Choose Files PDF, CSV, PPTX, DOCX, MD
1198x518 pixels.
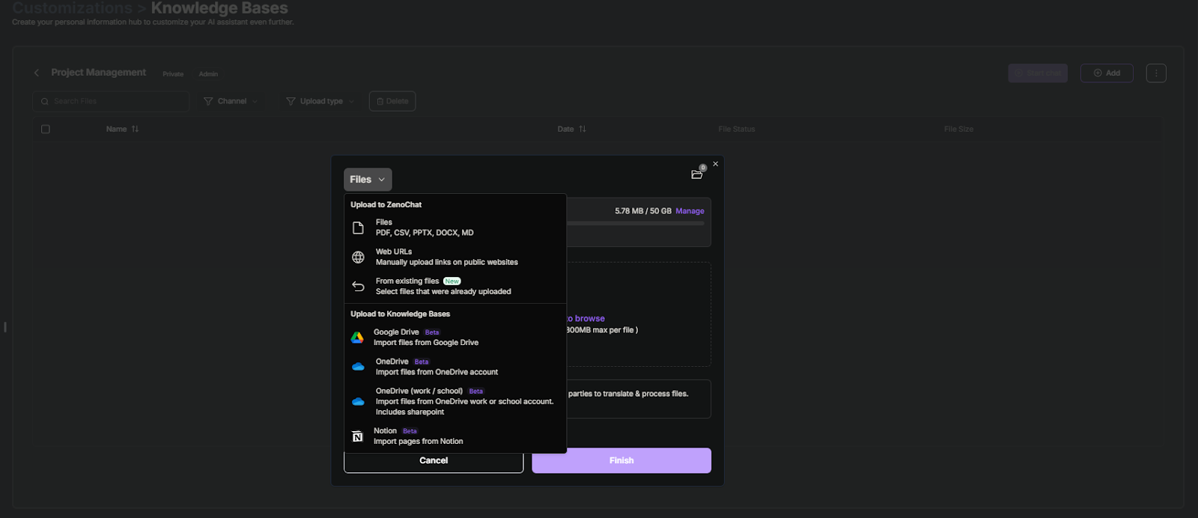(455, 228)
